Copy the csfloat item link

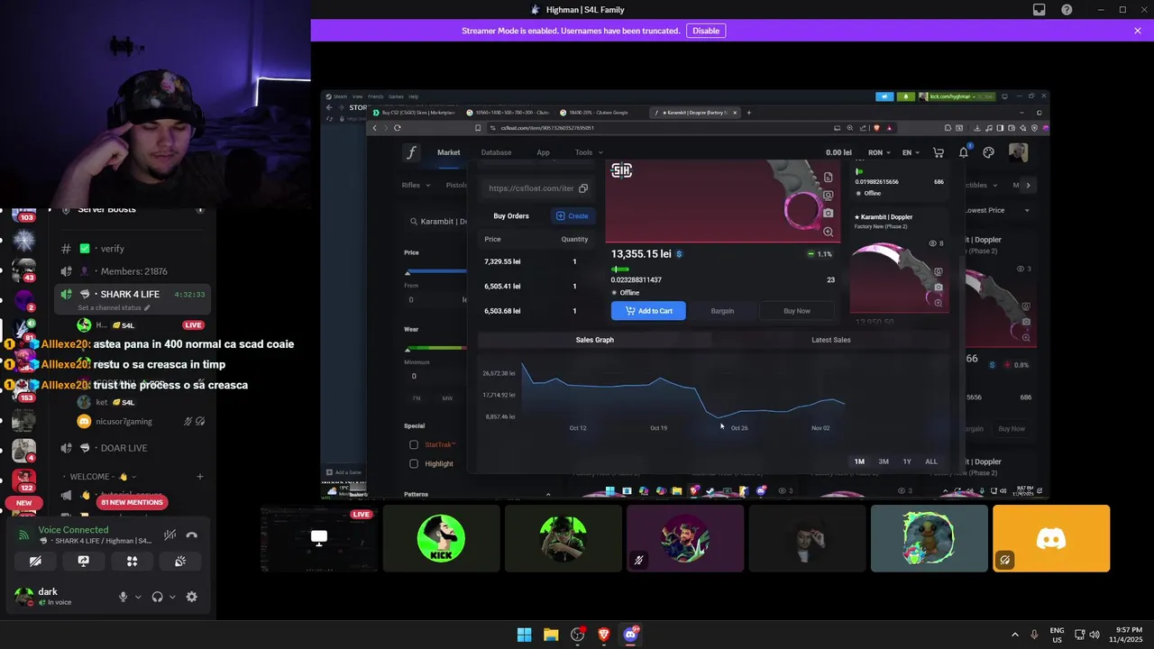583,188
